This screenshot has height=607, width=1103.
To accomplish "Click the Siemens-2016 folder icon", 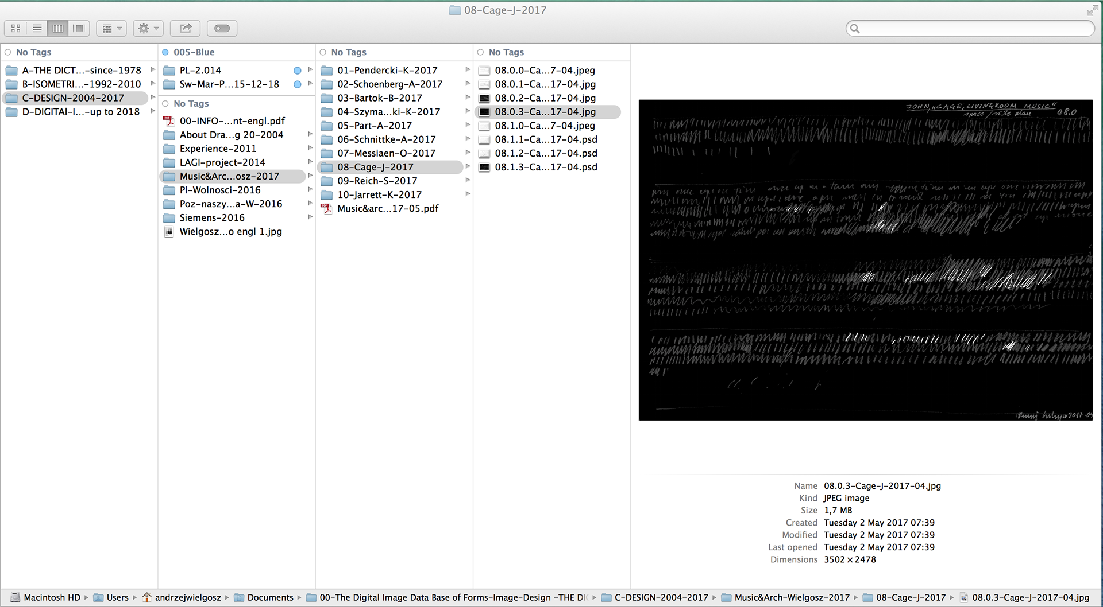I will [x=169, y=218].
